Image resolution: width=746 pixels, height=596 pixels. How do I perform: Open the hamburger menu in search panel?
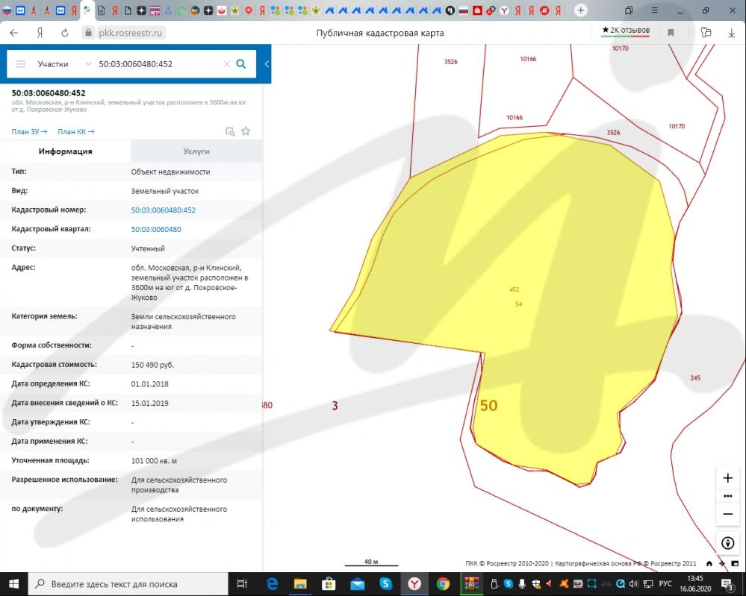coord(21,63)
